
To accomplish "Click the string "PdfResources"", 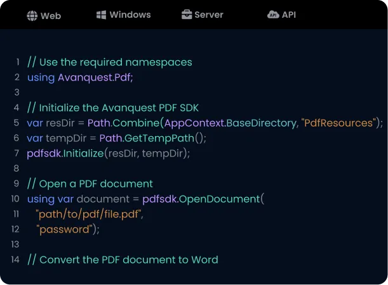I will pos(338,123).
